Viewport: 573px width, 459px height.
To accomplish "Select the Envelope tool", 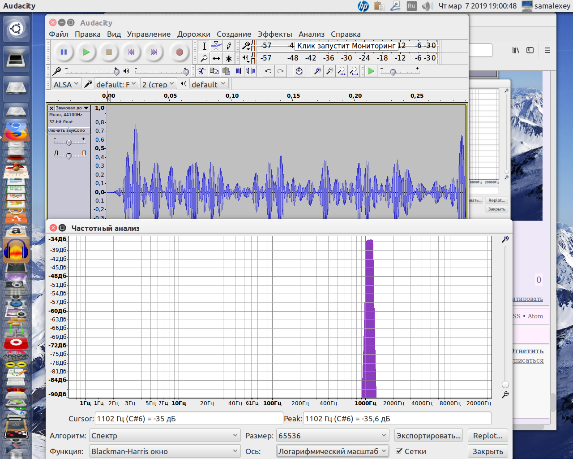I will (216, 46).
